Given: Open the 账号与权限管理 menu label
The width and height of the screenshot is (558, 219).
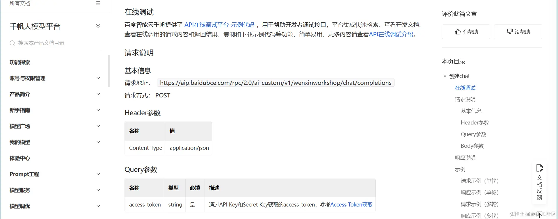Looking at the screenshot, I should coord(27,78).
